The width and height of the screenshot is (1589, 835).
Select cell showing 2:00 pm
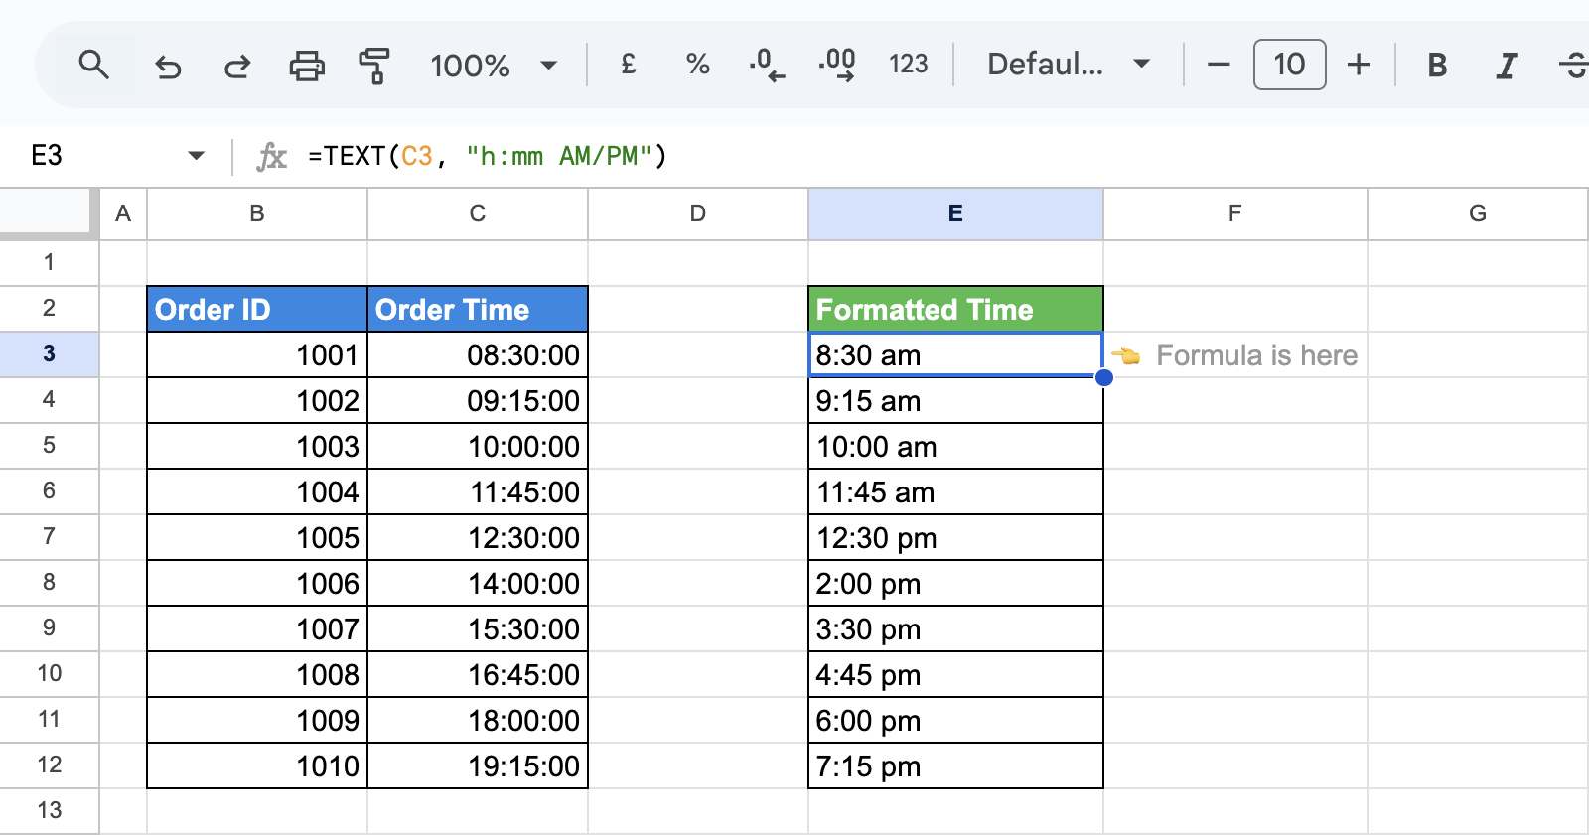coord(955,583)
